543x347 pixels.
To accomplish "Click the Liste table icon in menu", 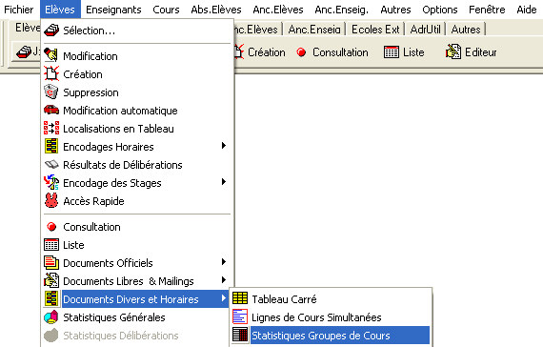I will pyautogui.click(x=51, y=245).
